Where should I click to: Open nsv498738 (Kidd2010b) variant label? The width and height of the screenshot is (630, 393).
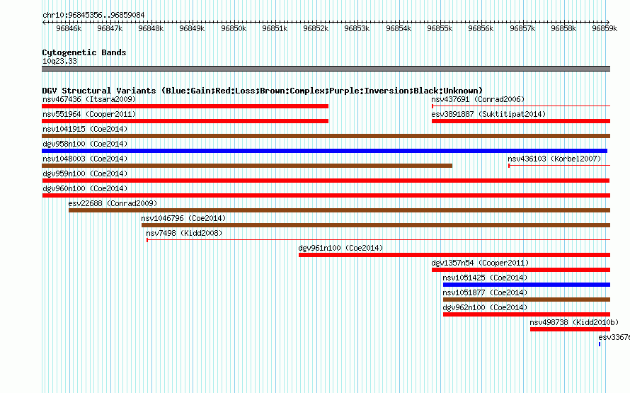coord(574,322)
